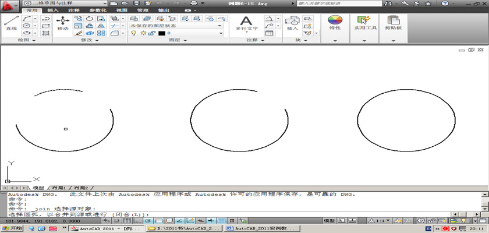
Task: Click the Save icon in quick access toolbar
Action: 136,3
